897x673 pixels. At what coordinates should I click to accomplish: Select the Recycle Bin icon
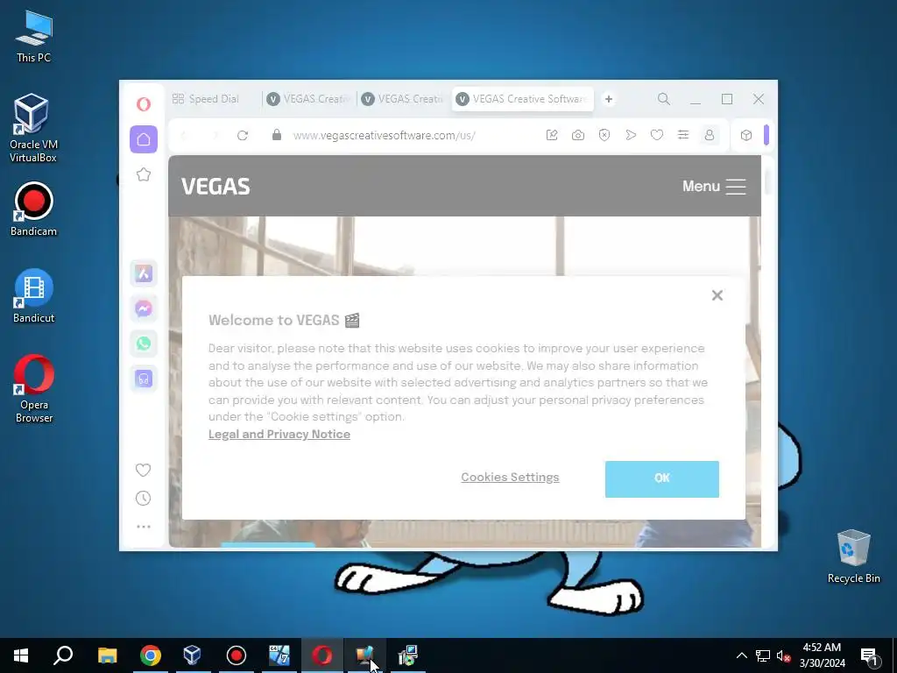click(x=853, y=556)
